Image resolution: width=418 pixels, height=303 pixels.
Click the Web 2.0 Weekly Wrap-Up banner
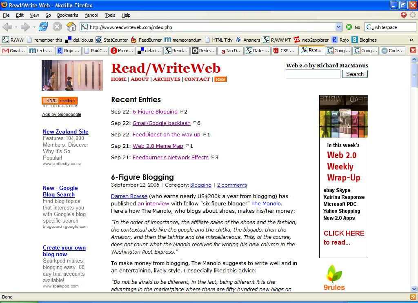pyautogui.click(x=344, y=176)
